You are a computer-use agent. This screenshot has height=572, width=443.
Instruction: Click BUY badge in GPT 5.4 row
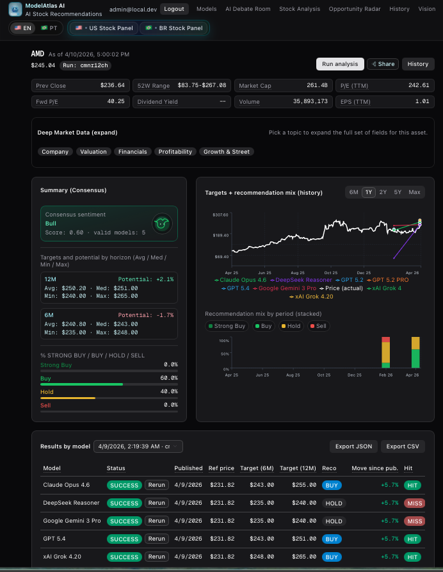pos(332,539)
